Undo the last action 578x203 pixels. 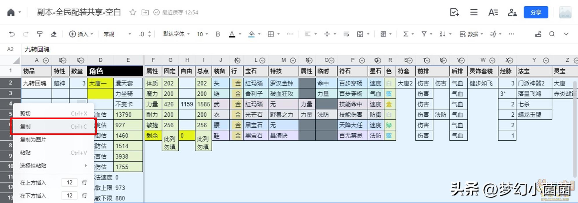pos(12,34)
